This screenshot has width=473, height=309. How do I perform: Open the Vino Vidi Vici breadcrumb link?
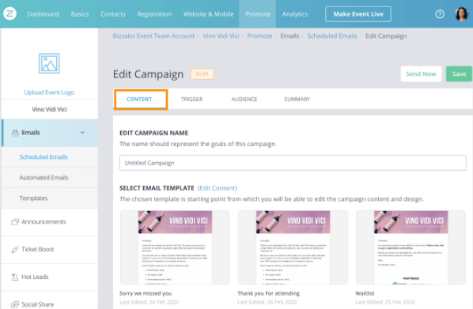click(221, 36)
